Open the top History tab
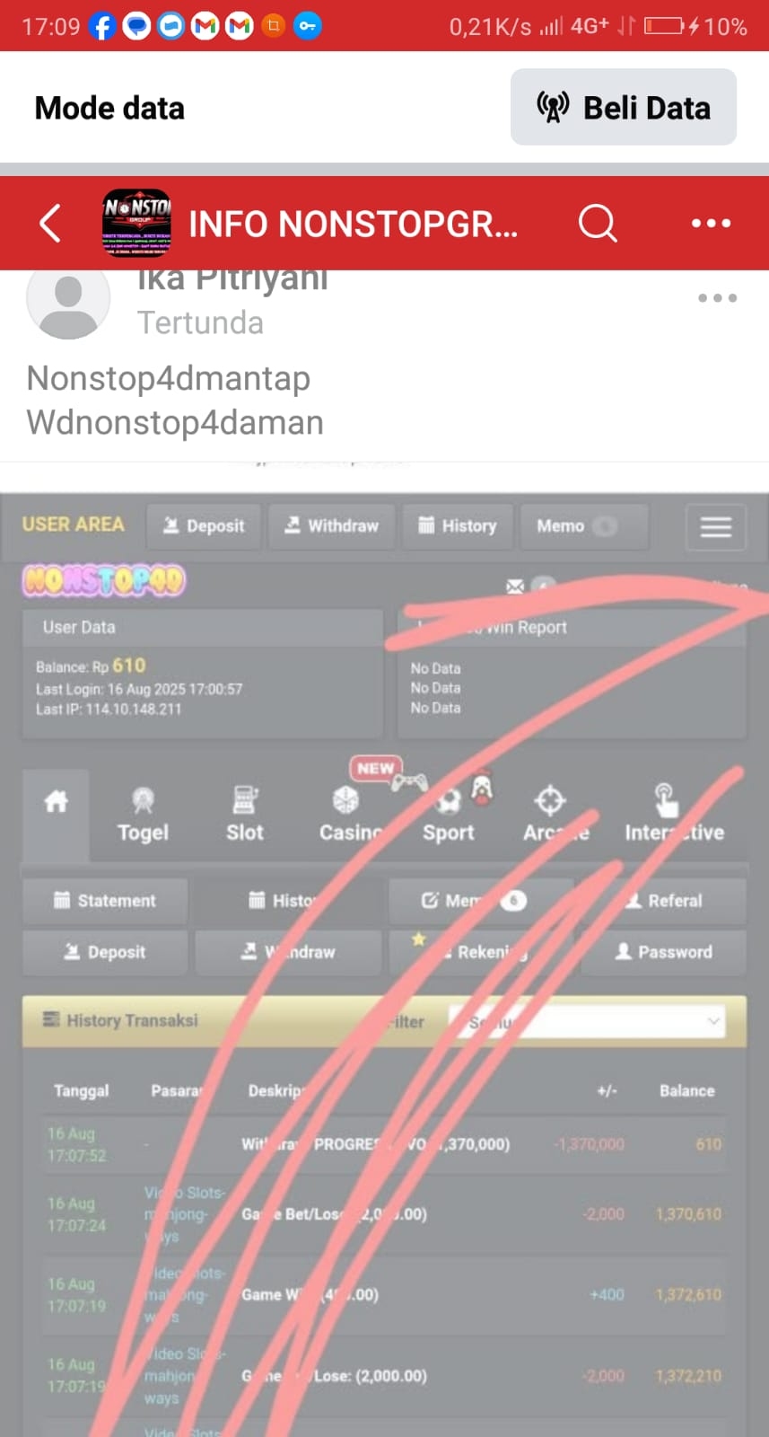Viewport: 769px width, 1437px height. point(458,525)
